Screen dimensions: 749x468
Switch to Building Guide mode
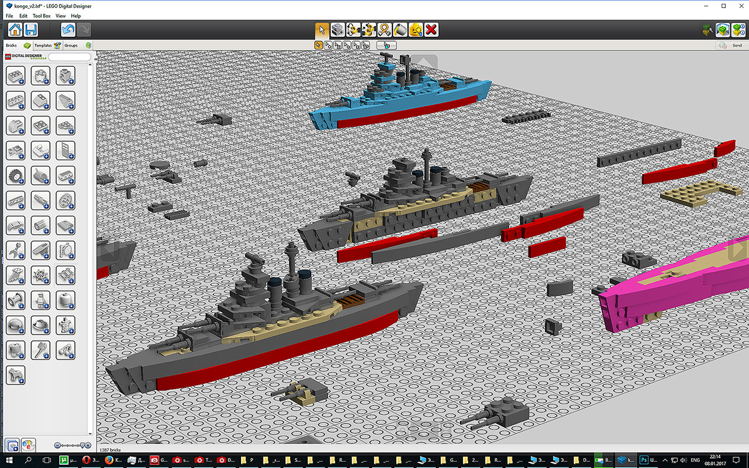pyautogui.click(x=738, y=29)
